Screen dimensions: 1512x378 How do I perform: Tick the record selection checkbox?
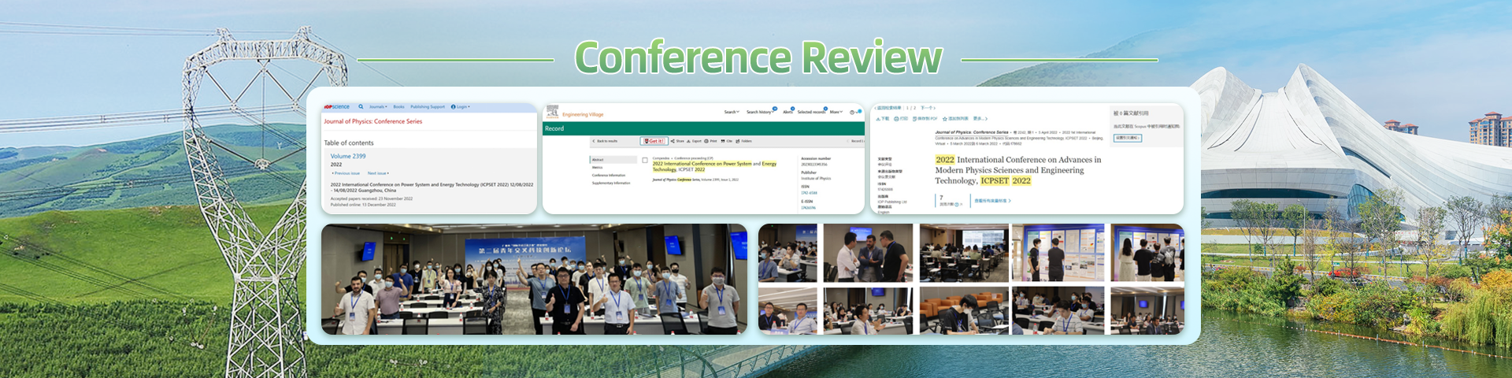coord(645,160)
